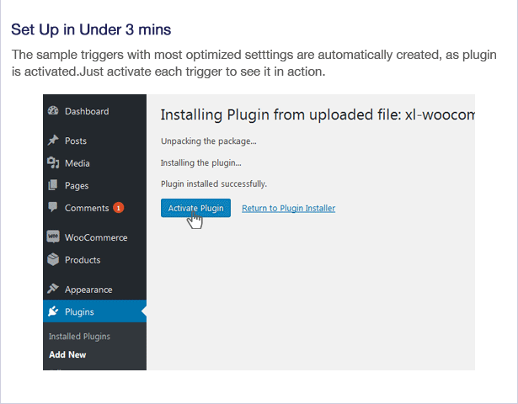Follow the Return to Plugin Installer link
Screen dimensions: 518x404
pyautogui.click(x=289, y=208)
